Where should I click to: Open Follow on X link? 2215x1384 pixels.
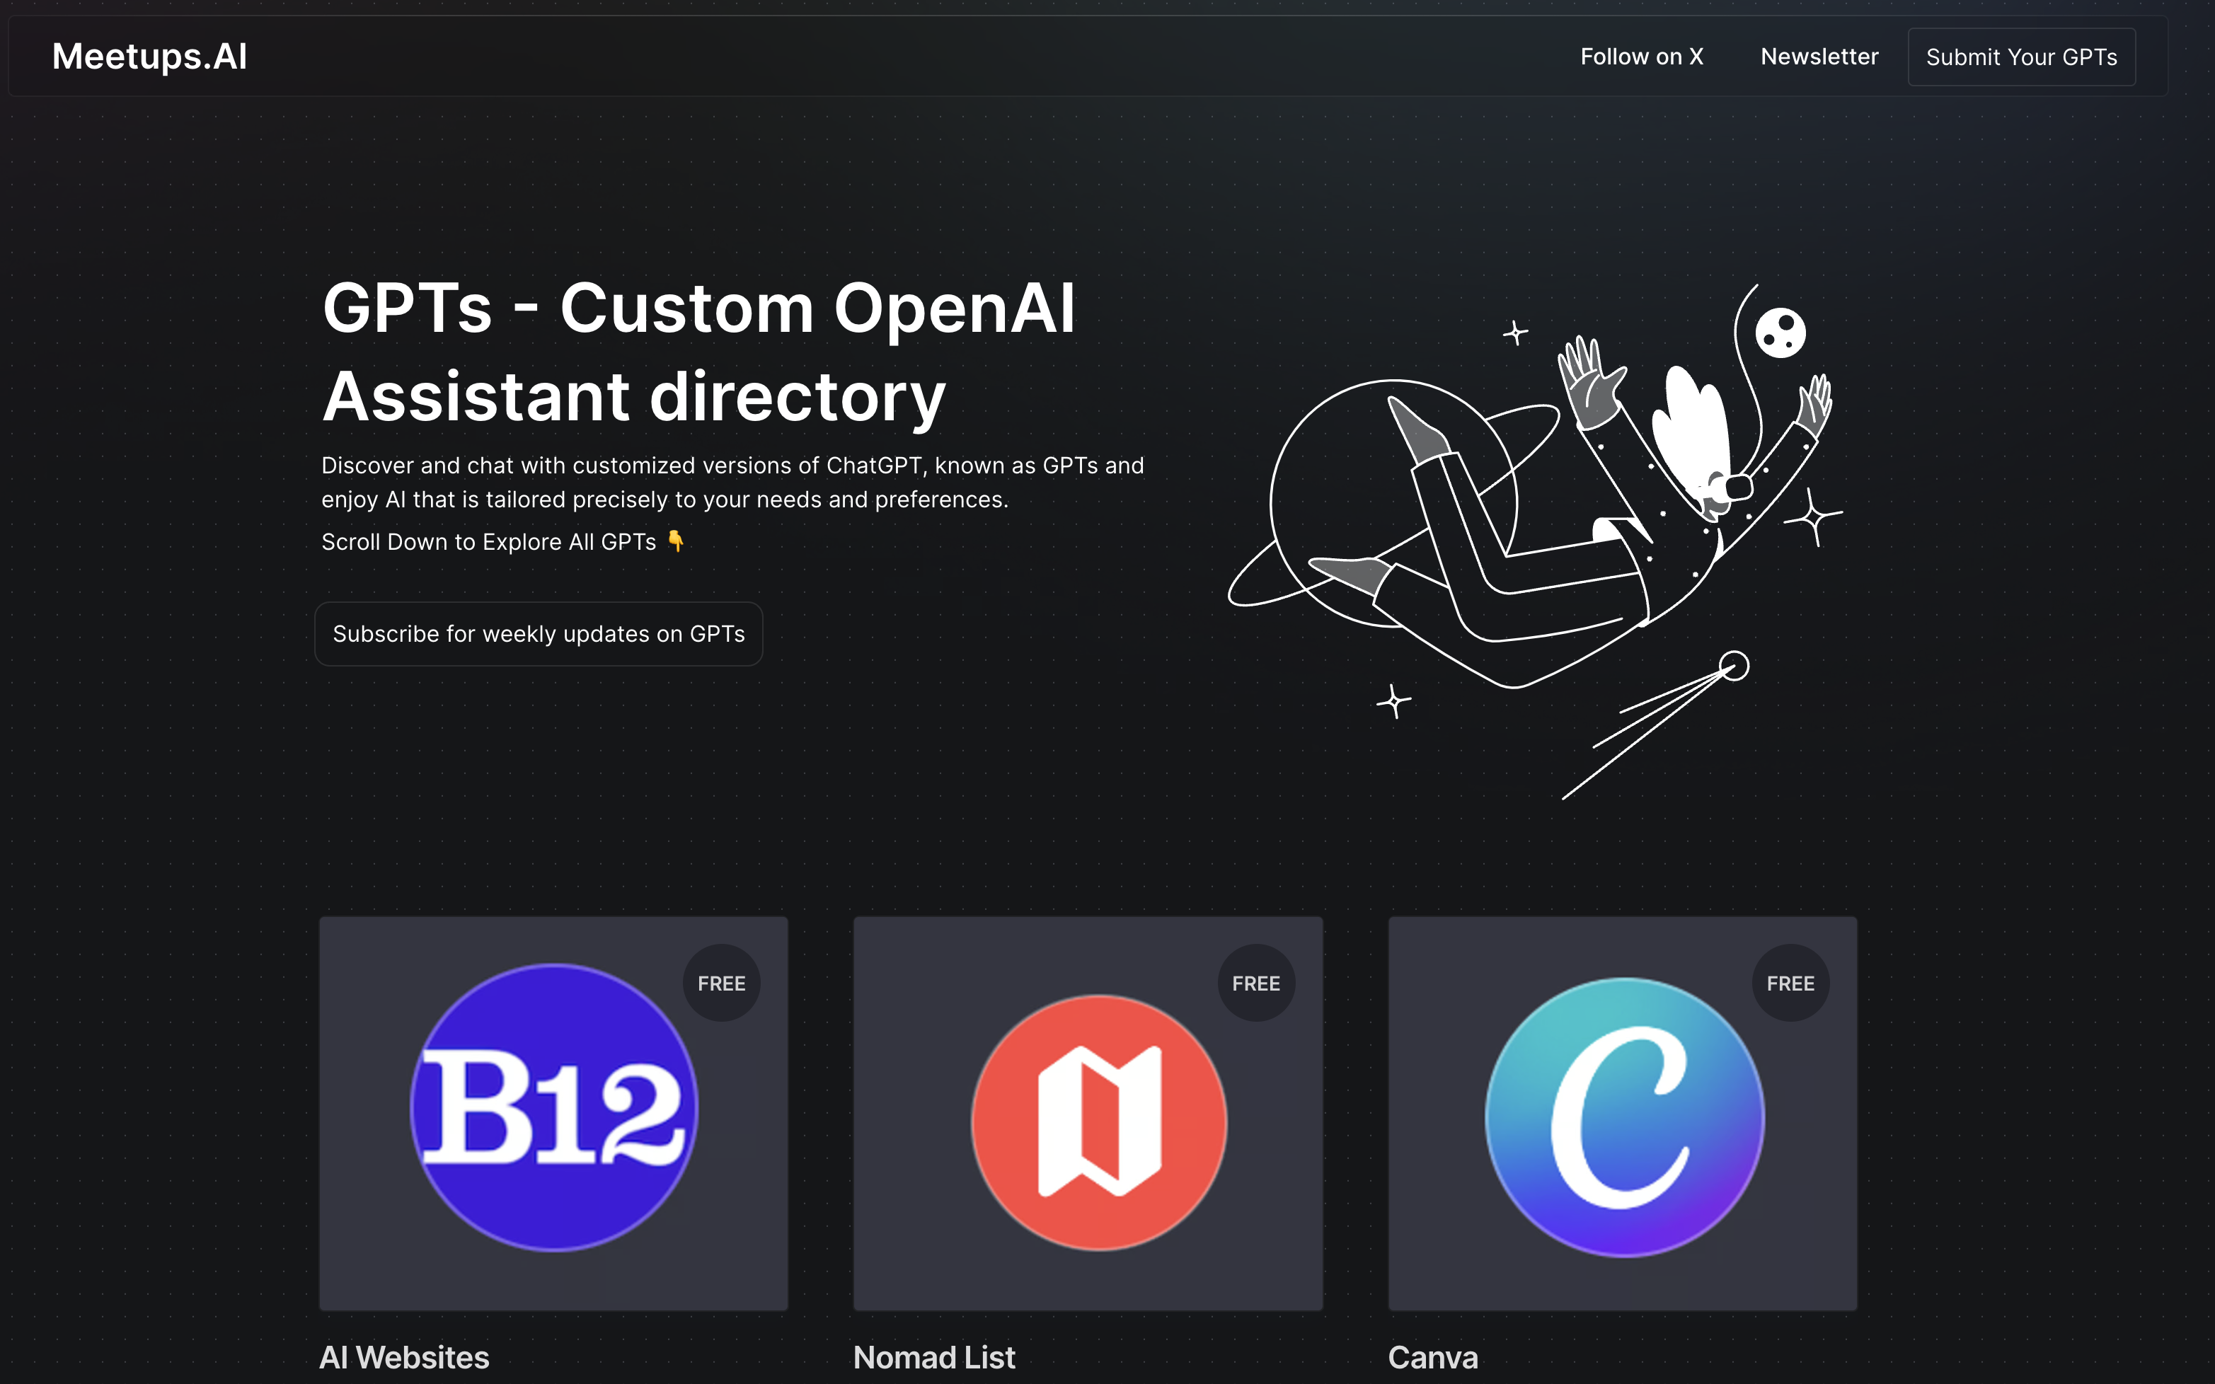point(1641,57)
